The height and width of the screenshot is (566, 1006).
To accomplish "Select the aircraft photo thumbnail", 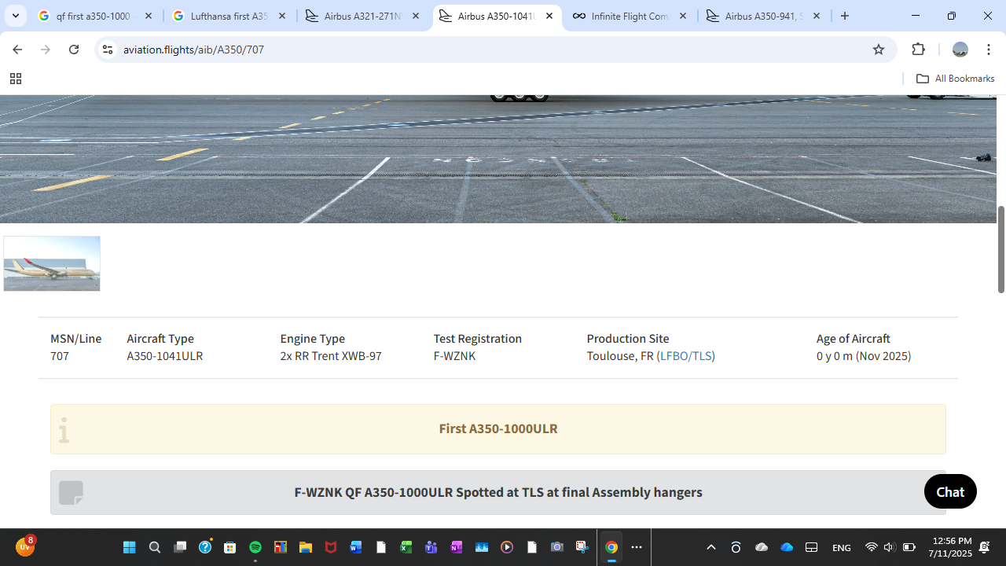I will [52, 263].
